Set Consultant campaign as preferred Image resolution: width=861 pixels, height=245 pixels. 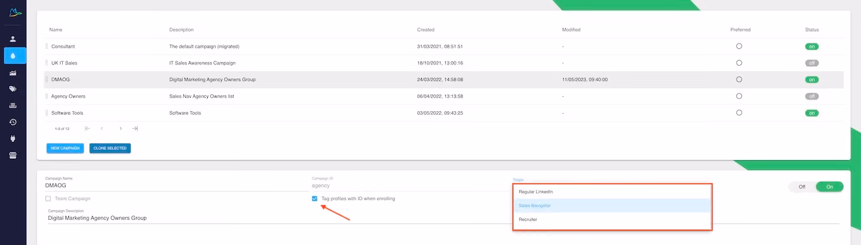coord(739,46)
